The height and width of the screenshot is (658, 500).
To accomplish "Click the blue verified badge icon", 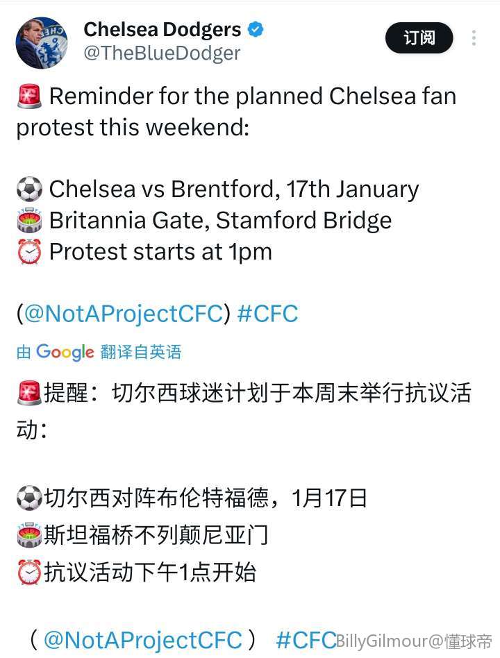I will (x=256, y=30).
